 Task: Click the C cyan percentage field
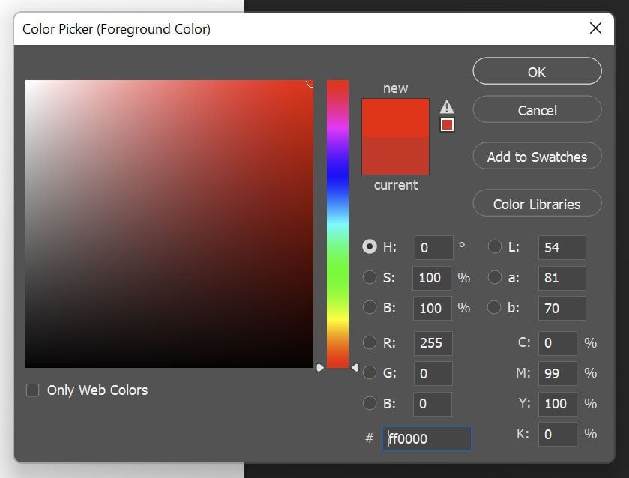click(x=557, y=342)
